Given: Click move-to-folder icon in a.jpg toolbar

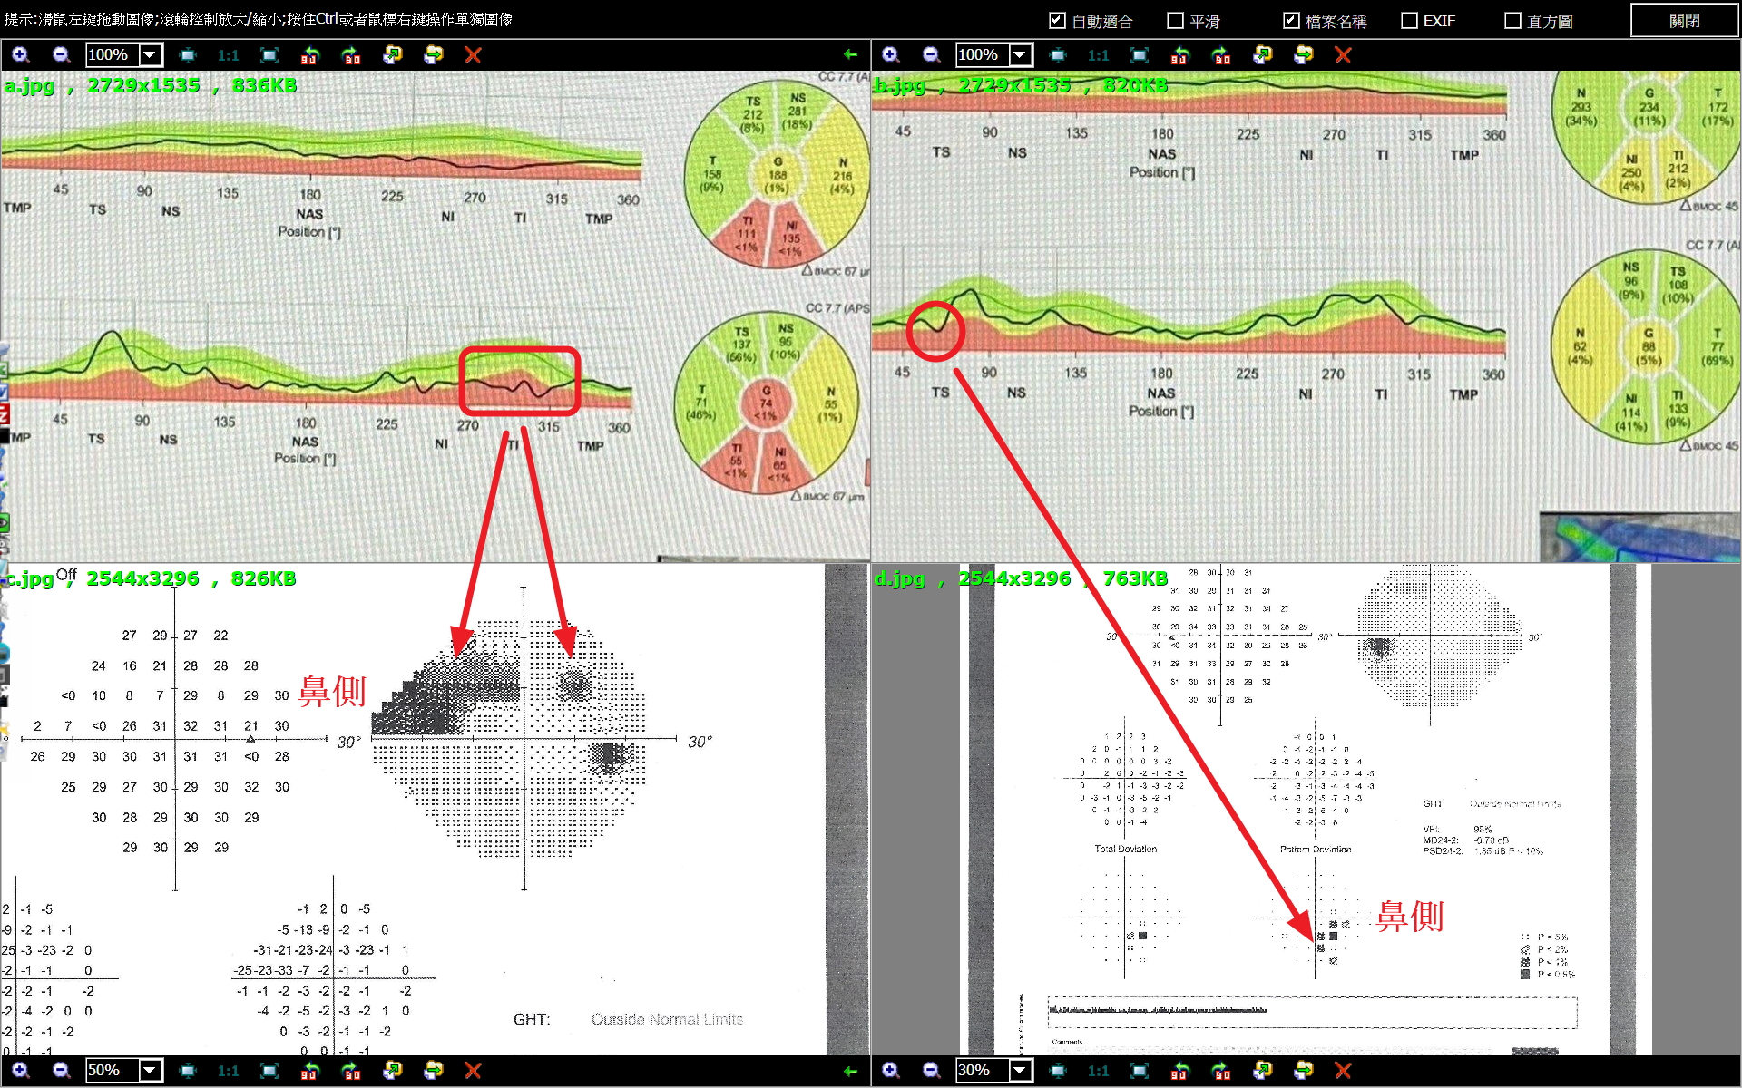Looking at the screenshot, I should click(433, 55).
